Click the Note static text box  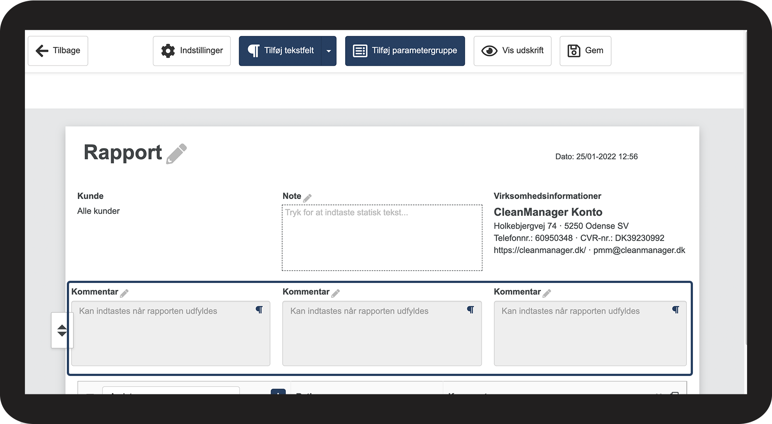(382, 238)
